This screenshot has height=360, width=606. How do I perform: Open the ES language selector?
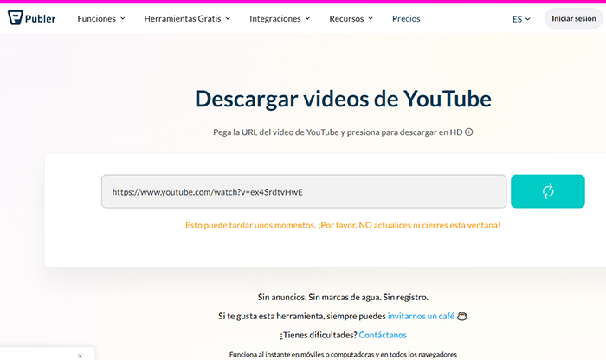(x=521, y=19)
